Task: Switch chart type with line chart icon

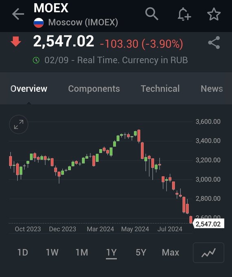Action: (x=208, y=253)
